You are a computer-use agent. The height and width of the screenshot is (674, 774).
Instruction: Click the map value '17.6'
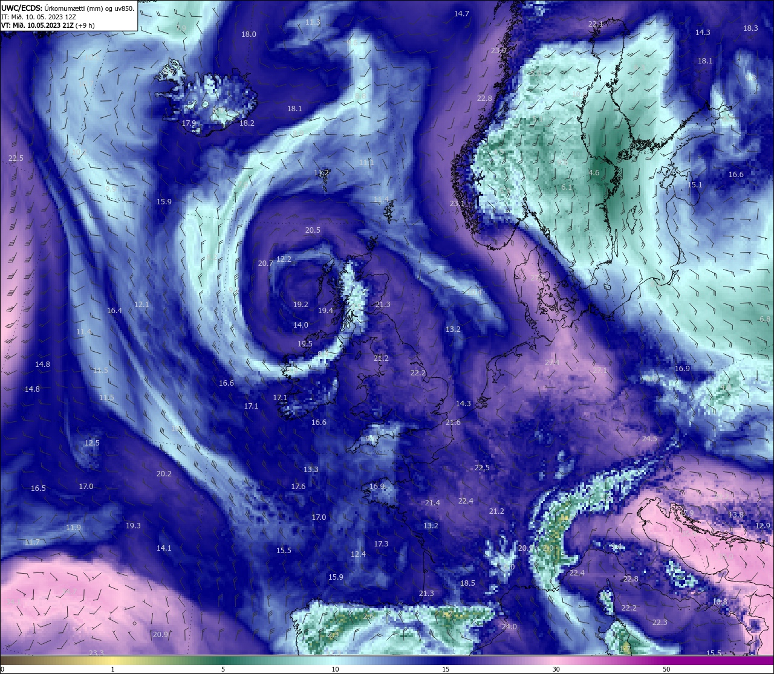[x=298, y=487]
